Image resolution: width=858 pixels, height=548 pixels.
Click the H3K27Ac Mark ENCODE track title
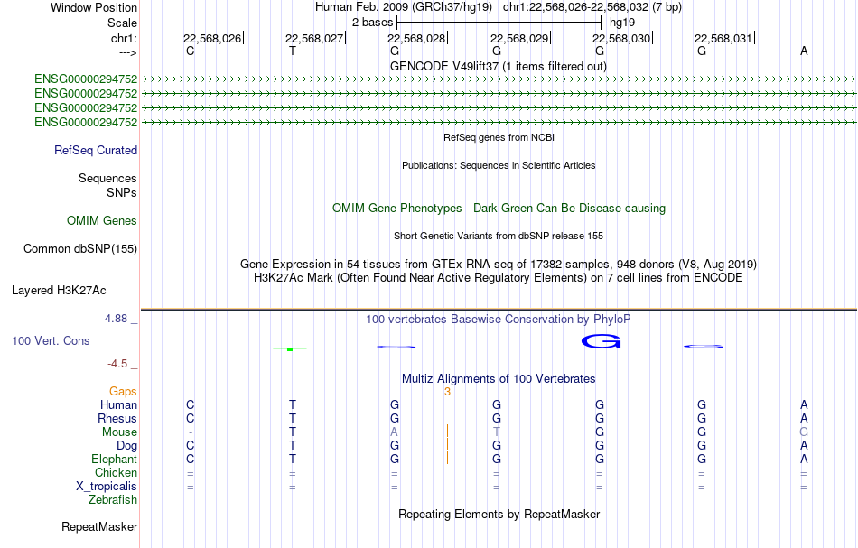point(499,277)
